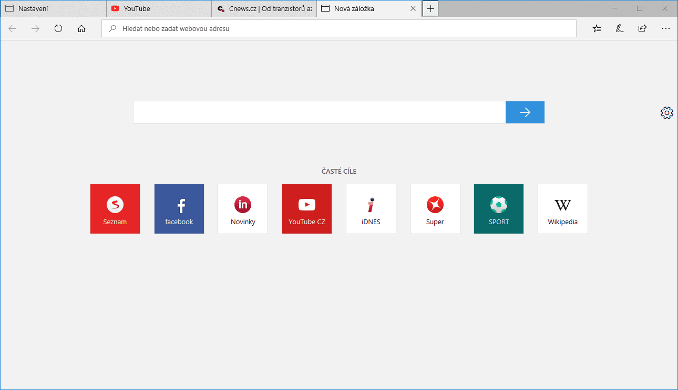
Task: Open the iDNES tile
Action: [371, 209]
